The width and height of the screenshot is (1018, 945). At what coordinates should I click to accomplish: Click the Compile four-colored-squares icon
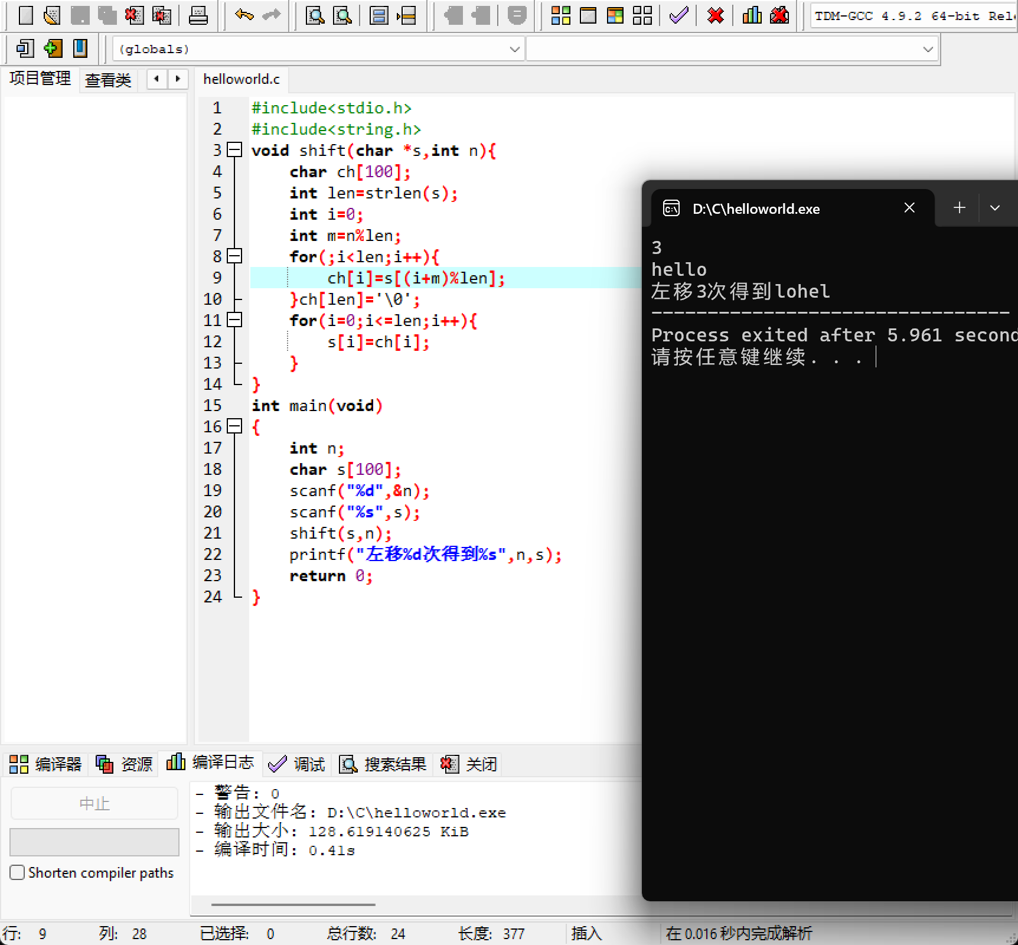(x=560, y=15)
